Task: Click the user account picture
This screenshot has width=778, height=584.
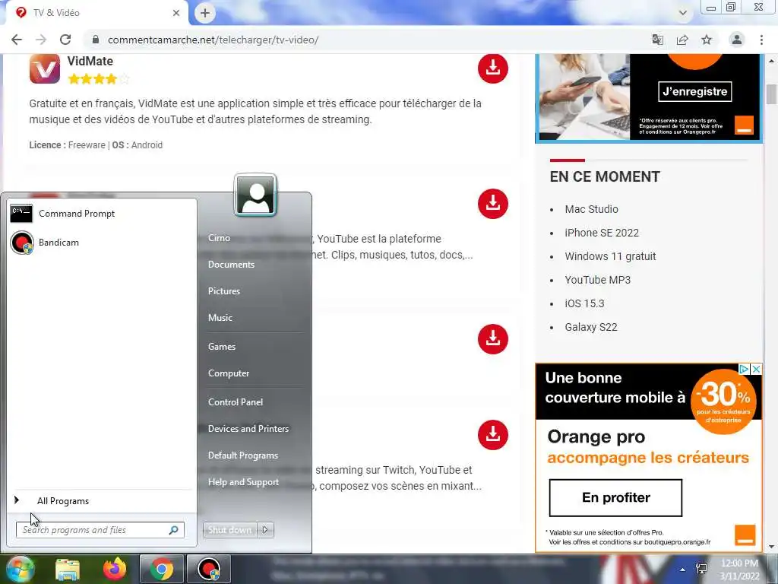Action: 255,195
